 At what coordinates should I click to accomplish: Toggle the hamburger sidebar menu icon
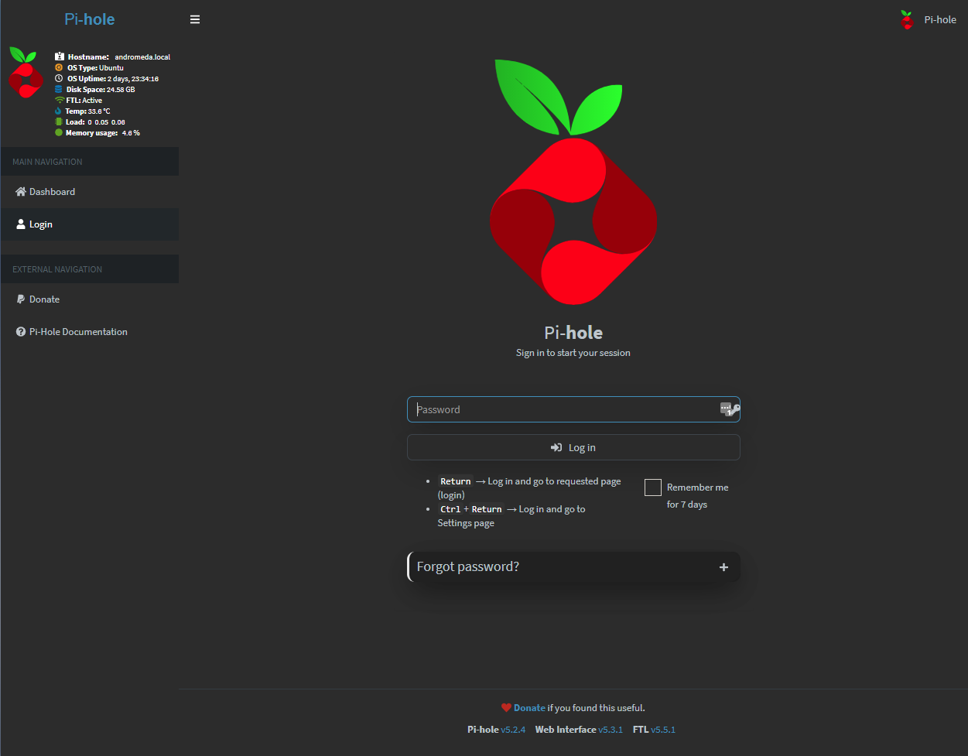[195, 19]
